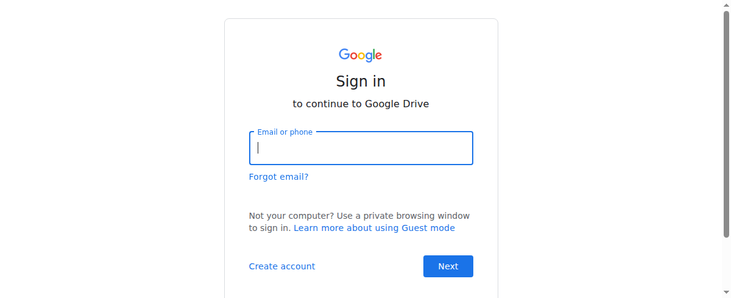Open "Learn more about using Guest mode" link
731x298 pixels.
374,228
